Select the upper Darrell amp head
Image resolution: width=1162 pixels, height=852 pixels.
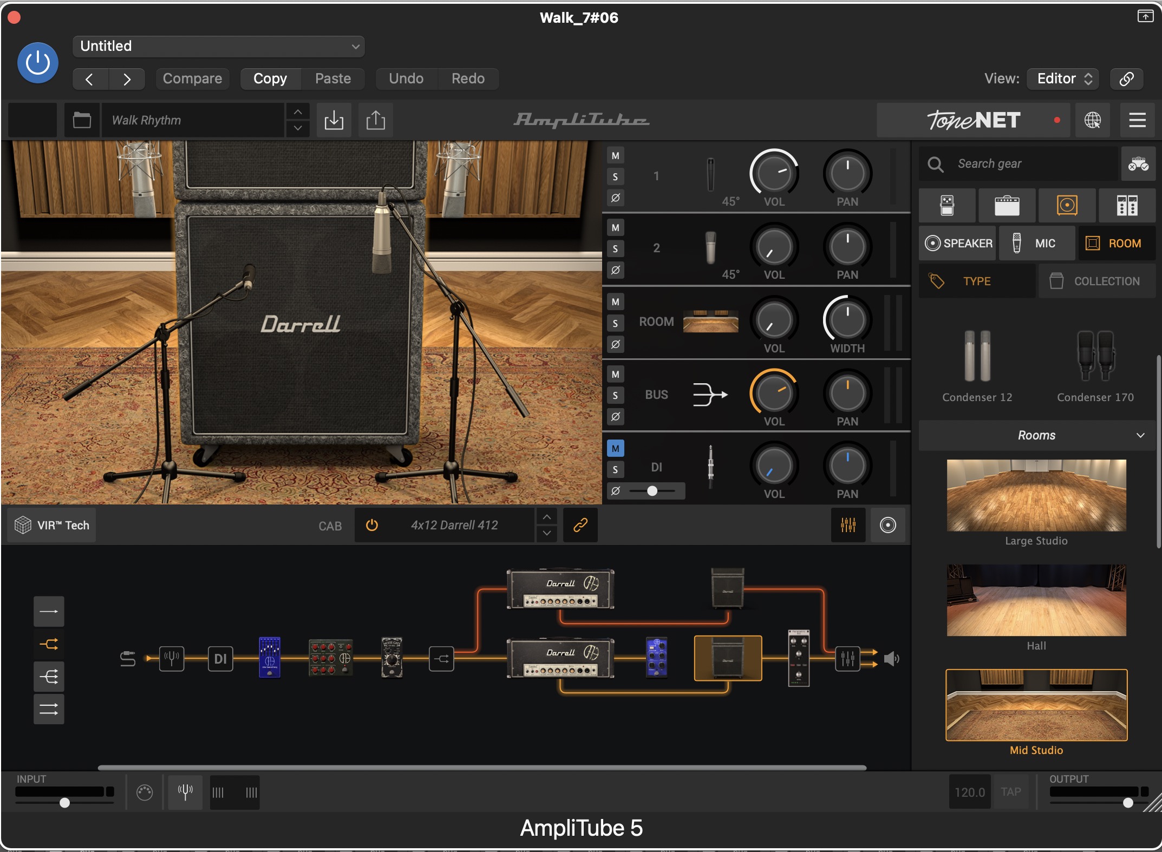(560, 589)
